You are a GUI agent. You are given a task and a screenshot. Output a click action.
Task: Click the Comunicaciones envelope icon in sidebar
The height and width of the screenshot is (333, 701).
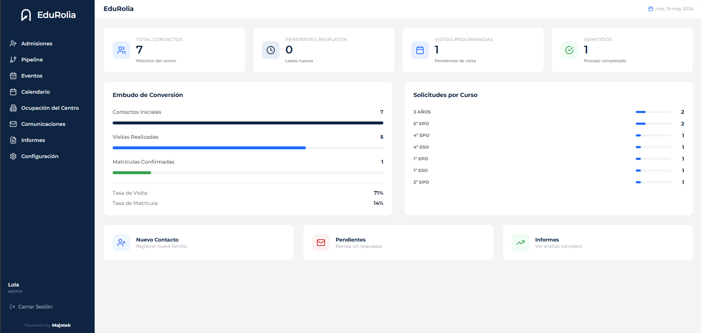coord(13,124)
